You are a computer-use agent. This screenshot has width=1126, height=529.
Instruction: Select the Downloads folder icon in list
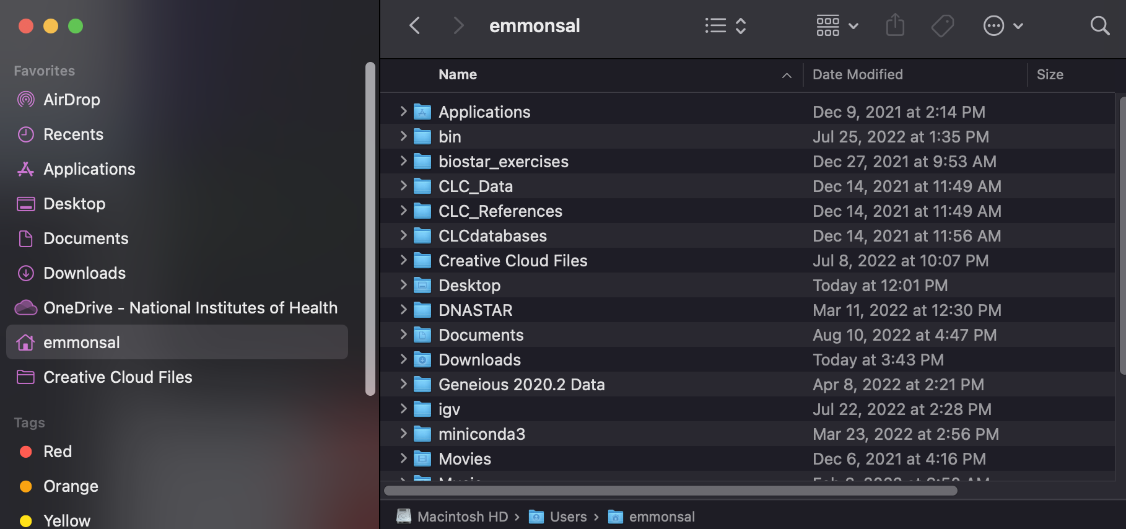click(x=422, y=359)
